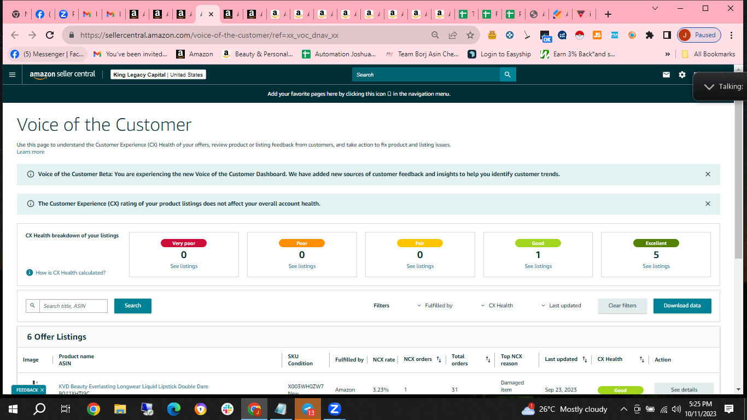
Task: Open the Login to Easyship bookmark
Action: click(499, 54)
